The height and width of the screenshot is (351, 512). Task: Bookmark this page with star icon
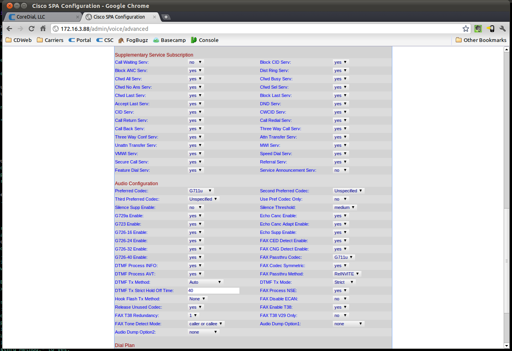466,28
